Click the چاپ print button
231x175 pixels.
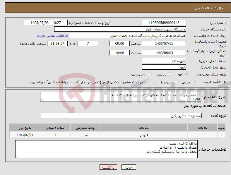pos(129,167)
